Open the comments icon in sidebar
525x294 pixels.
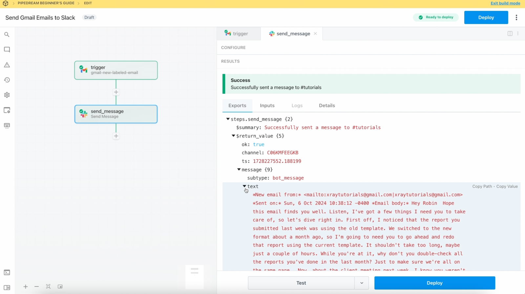[x=7, y=49]
